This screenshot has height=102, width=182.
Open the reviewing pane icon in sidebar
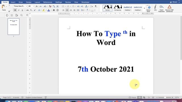click(x=16, y=15)
